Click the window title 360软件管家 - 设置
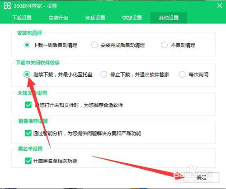Viewport: 226px width, 189px height. click(x=35, y=6)
